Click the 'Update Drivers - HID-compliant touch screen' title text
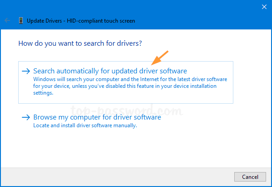This screenshot has height=187, width=272. (x=81, y=21)
